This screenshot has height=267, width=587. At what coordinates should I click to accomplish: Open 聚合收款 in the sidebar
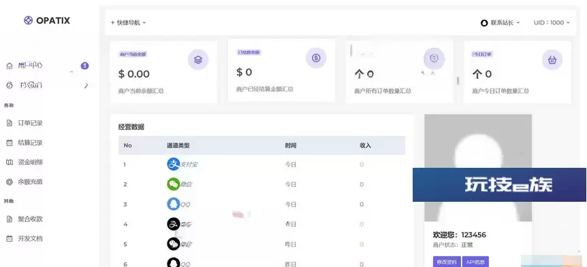30,219
